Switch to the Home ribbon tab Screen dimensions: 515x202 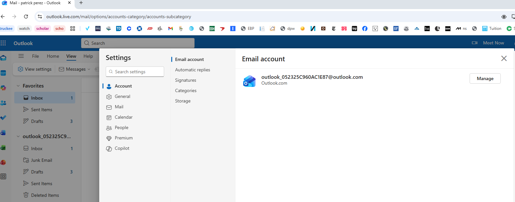coord(53,56)
